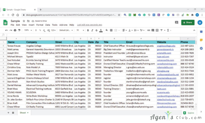Screen dimensions: 205x123
Task: Open text color picker
Action: (x=101, y=30)
